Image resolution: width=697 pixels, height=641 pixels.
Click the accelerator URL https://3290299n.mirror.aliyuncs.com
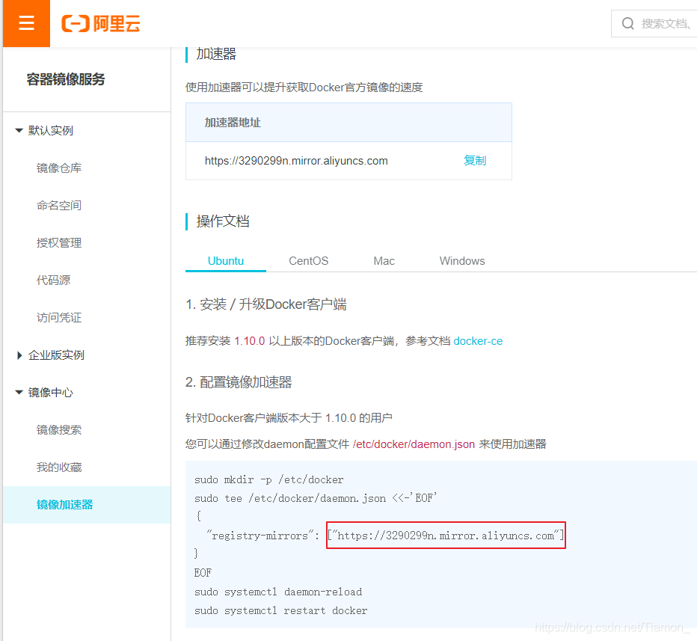[x=296, y=161]
